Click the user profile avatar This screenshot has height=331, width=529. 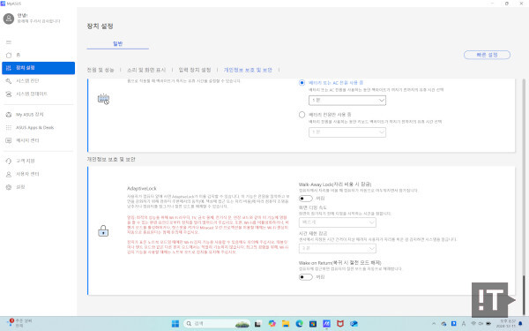(9, 19)
